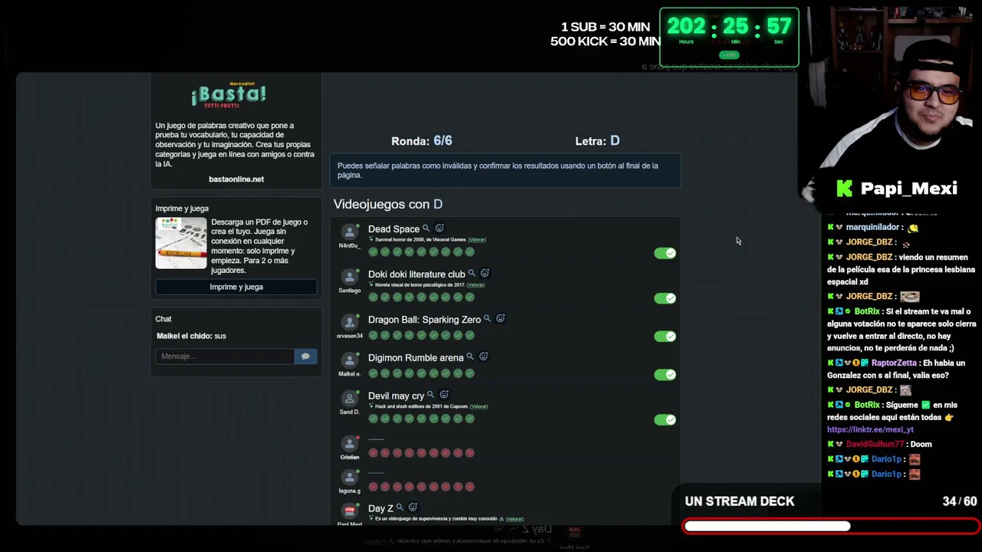Open linktr.ee/mexi_yt link in stream chat

click(x=870, y=430)
